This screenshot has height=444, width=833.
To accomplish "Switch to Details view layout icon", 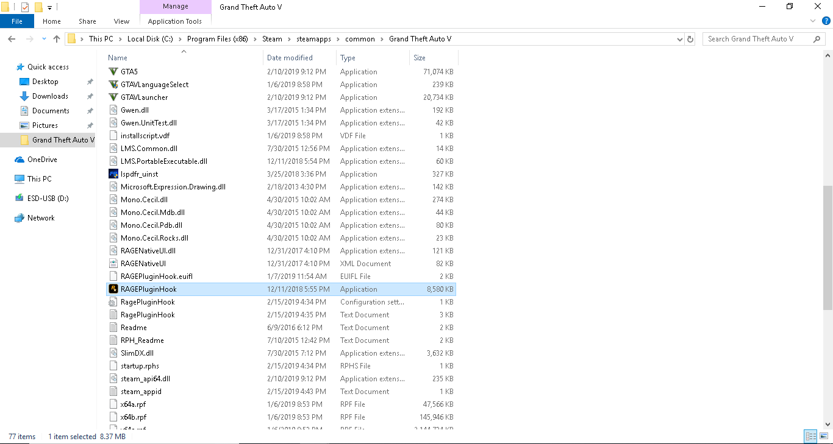I will coord(810,436).
